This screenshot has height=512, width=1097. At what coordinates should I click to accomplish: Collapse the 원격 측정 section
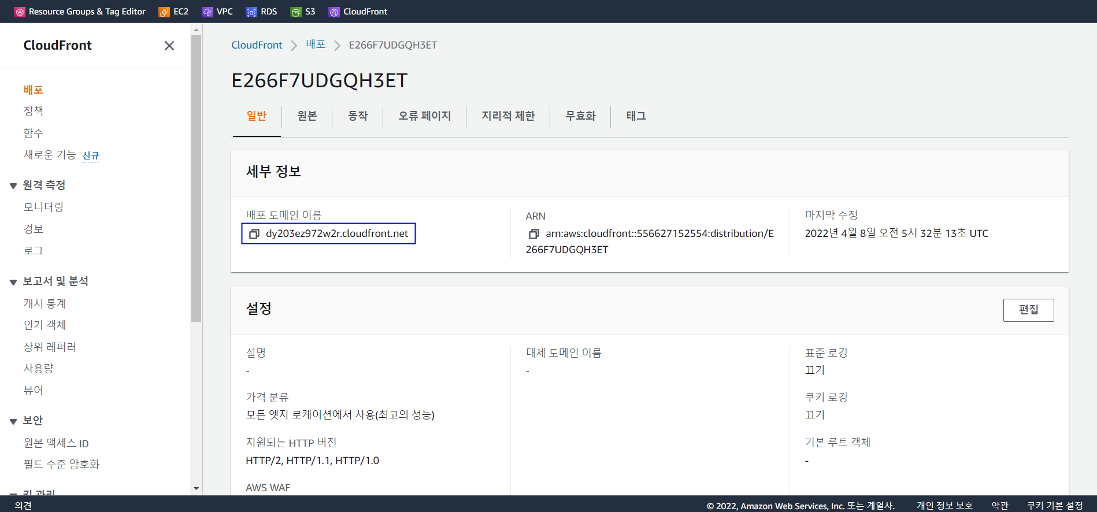(13, 186)
